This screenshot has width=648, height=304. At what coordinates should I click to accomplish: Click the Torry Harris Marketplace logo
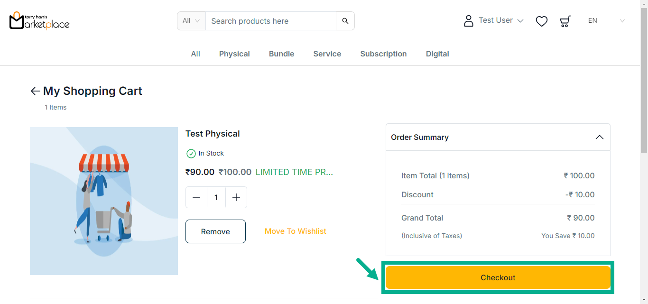pyautogui.click(x=39, y=21)
